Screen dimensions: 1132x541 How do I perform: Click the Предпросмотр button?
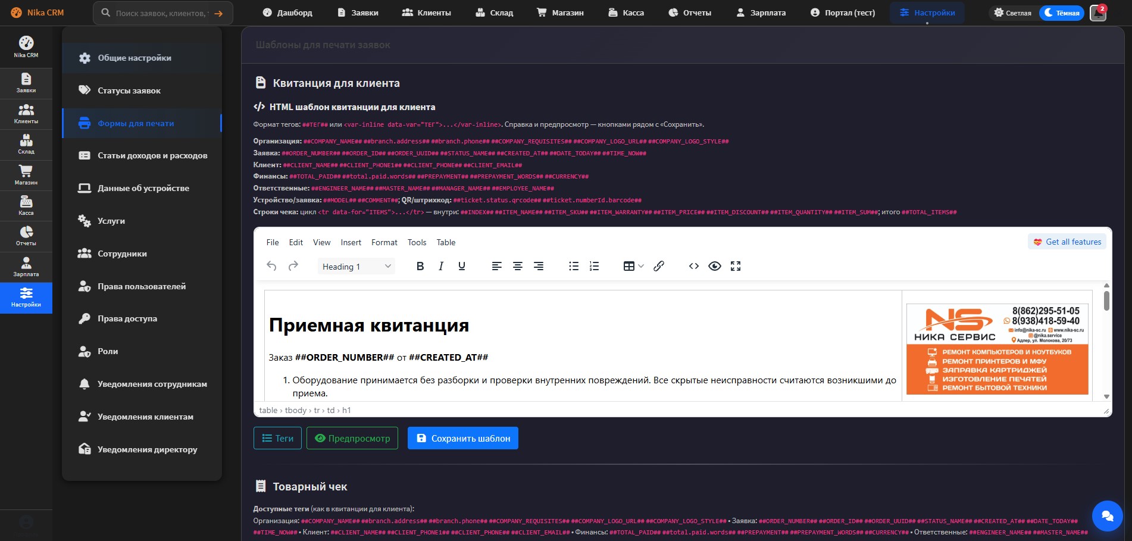pos(352,438)
